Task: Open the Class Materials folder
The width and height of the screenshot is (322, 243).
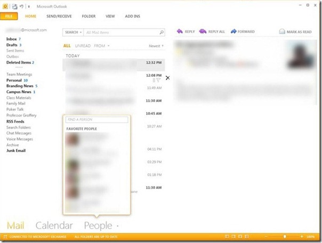Action: pos(19,98)
